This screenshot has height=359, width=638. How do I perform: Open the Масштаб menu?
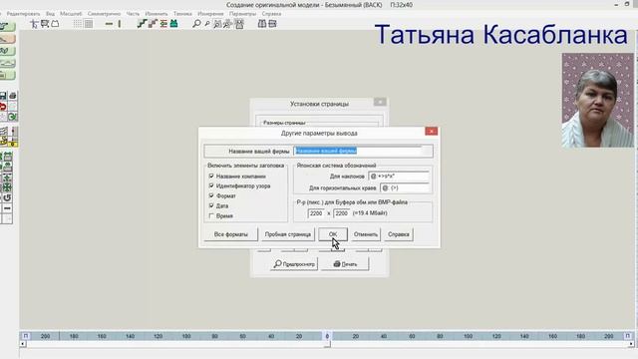tap(71, 14)
